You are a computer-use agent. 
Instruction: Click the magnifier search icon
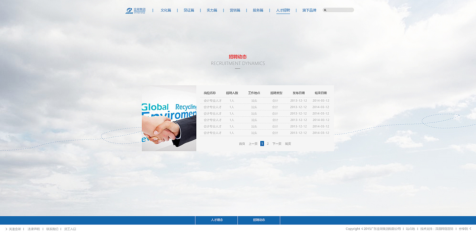coord(325,10)
